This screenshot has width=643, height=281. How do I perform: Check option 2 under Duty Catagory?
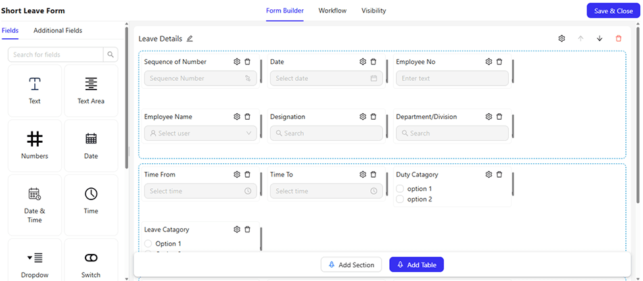click(x=400, y=199)
